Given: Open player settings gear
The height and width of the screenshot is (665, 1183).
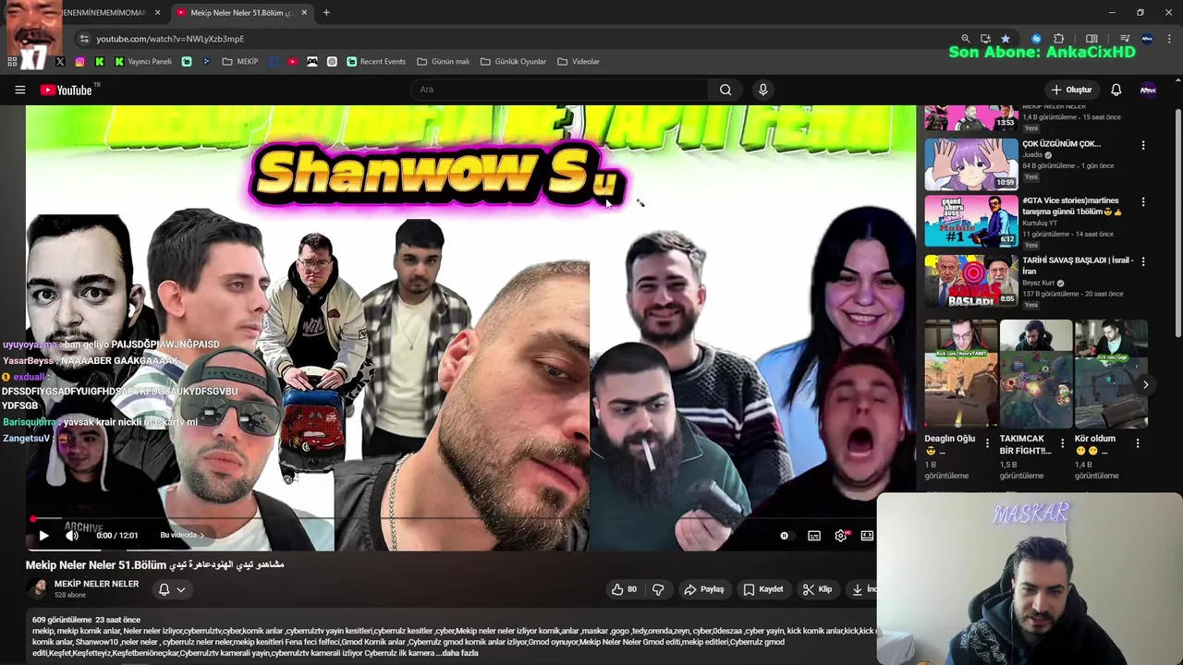Looking at the screenshot, I should coord(841,536).
